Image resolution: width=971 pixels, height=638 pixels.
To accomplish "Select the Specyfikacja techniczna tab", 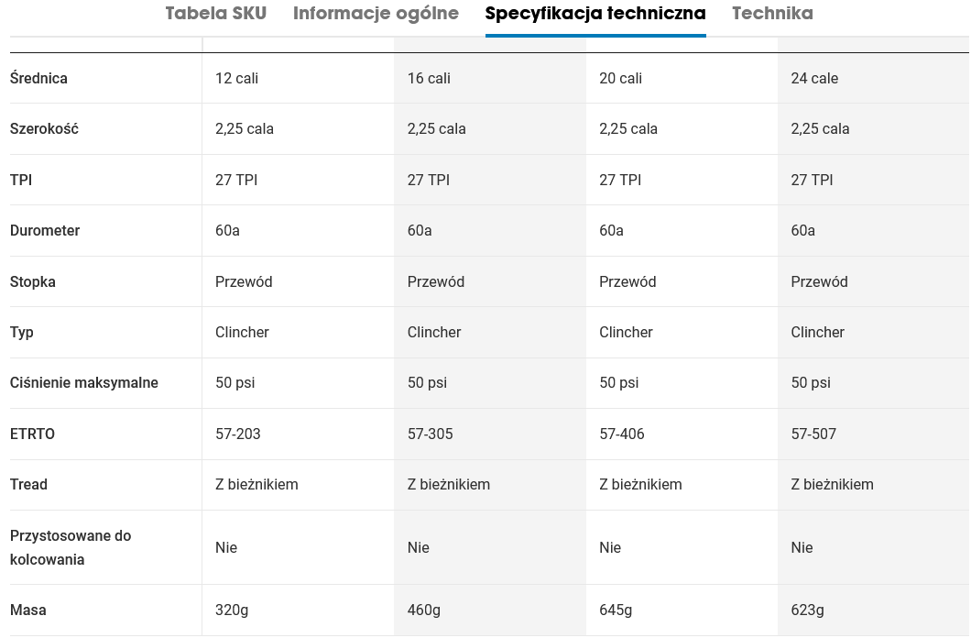I will 595,14.
